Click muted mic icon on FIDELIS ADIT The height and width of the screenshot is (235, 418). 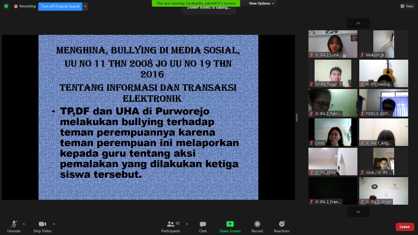[363, 114]
